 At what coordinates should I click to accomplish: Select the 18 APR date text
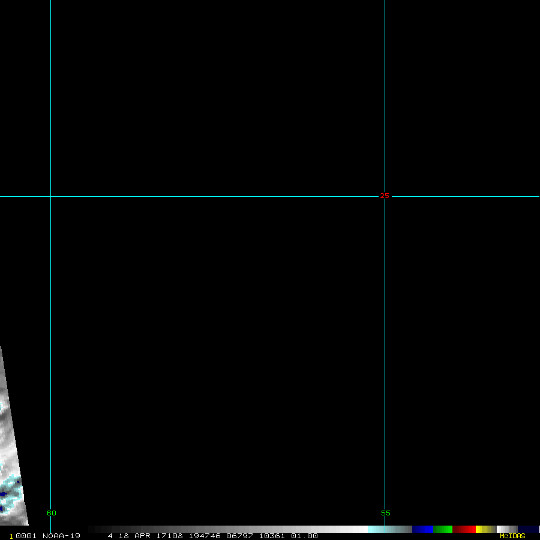tap(134, 536)
